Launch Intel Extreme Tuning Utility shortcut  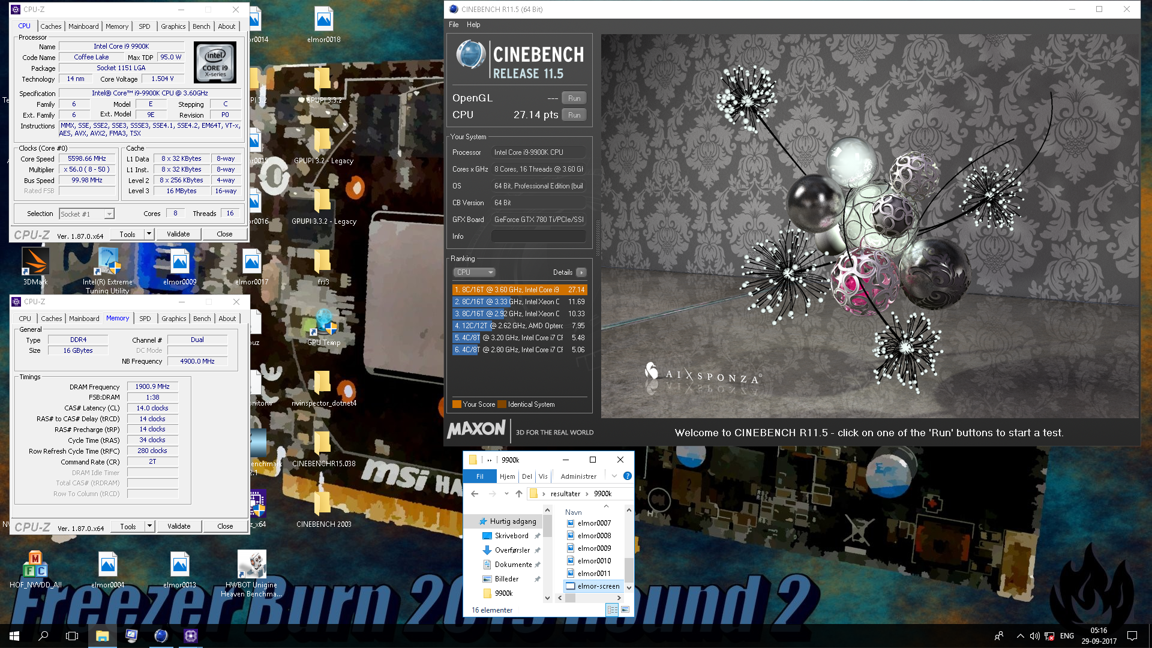(107, 271)
